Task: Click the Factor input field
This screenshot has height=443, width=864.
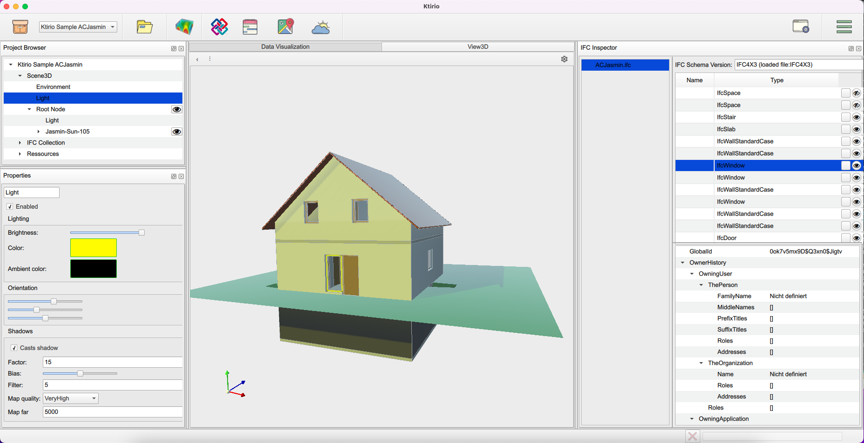Action: coord(112,362)
